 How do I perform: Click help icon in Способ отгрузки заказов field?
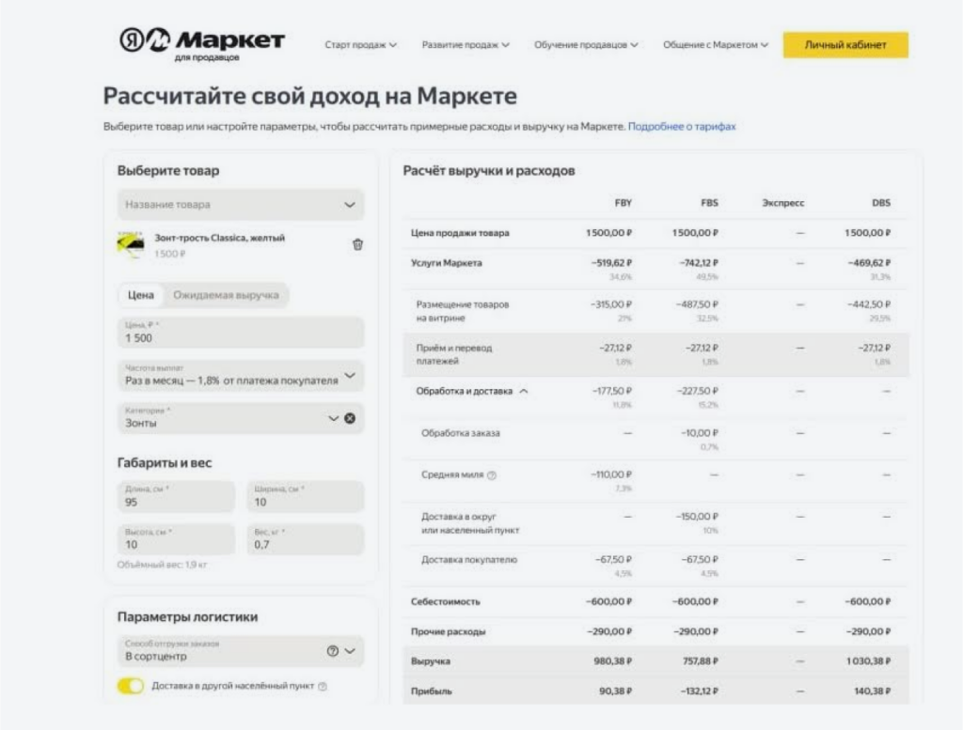coord(332,651)
